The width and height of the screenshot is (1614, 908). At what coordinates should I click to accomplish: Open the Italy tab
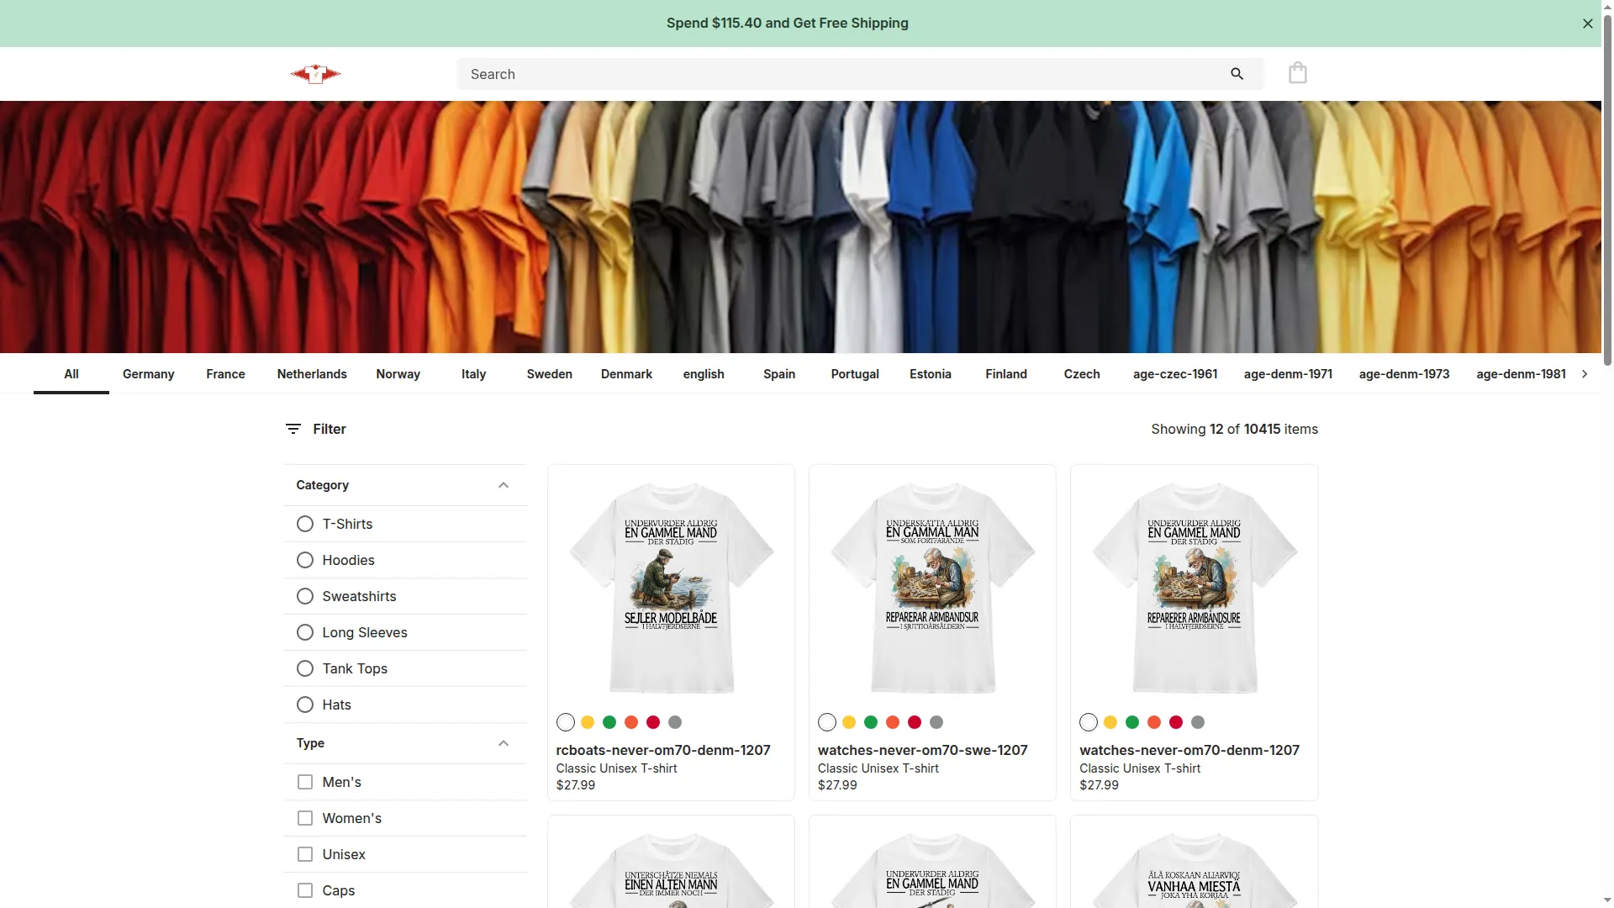coord(473,374)
